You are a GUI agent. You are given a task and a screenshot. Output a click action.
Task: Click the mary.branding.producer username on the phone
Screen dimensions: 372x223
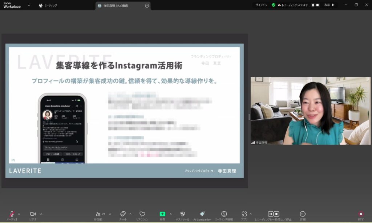click(58, 106)
